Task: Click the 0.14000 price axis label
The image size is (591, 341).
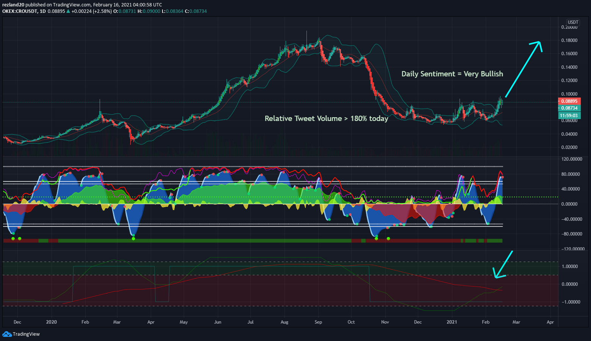Action: coord(569,67)
